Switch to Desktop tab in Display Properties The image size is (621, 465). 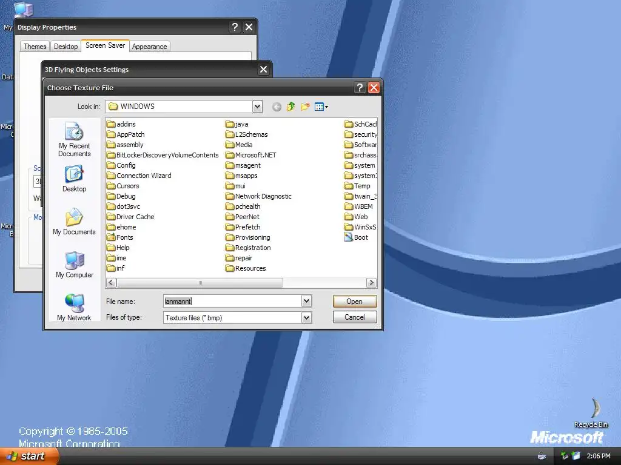click(x=65, y=46)
